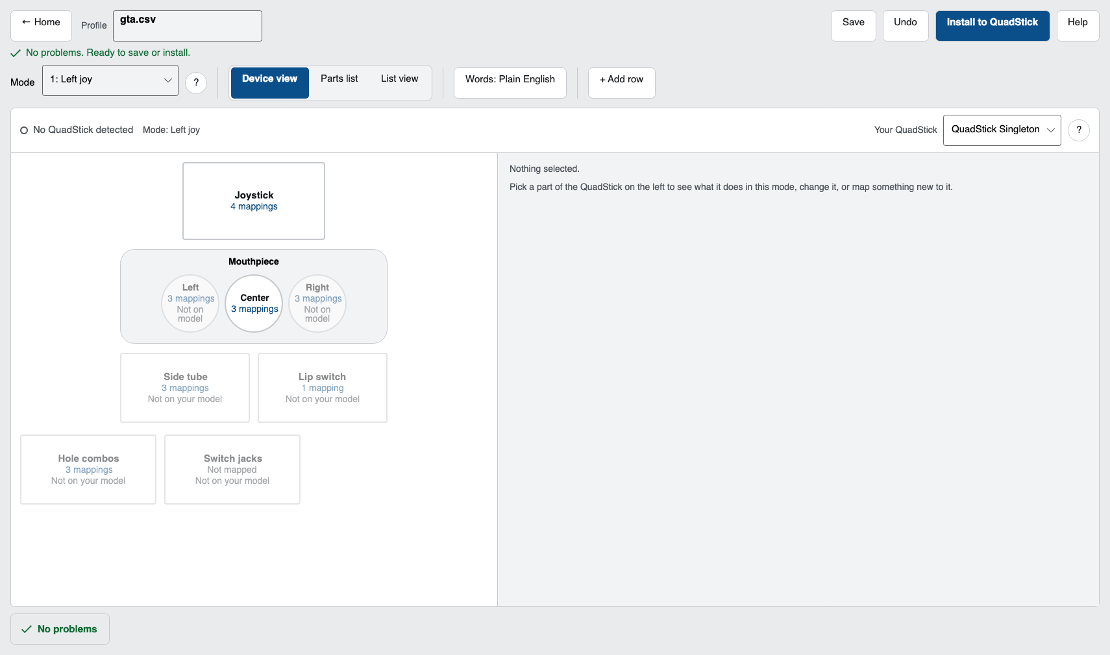Save the current profile
1110x655 pixels.
click(854, 26)
